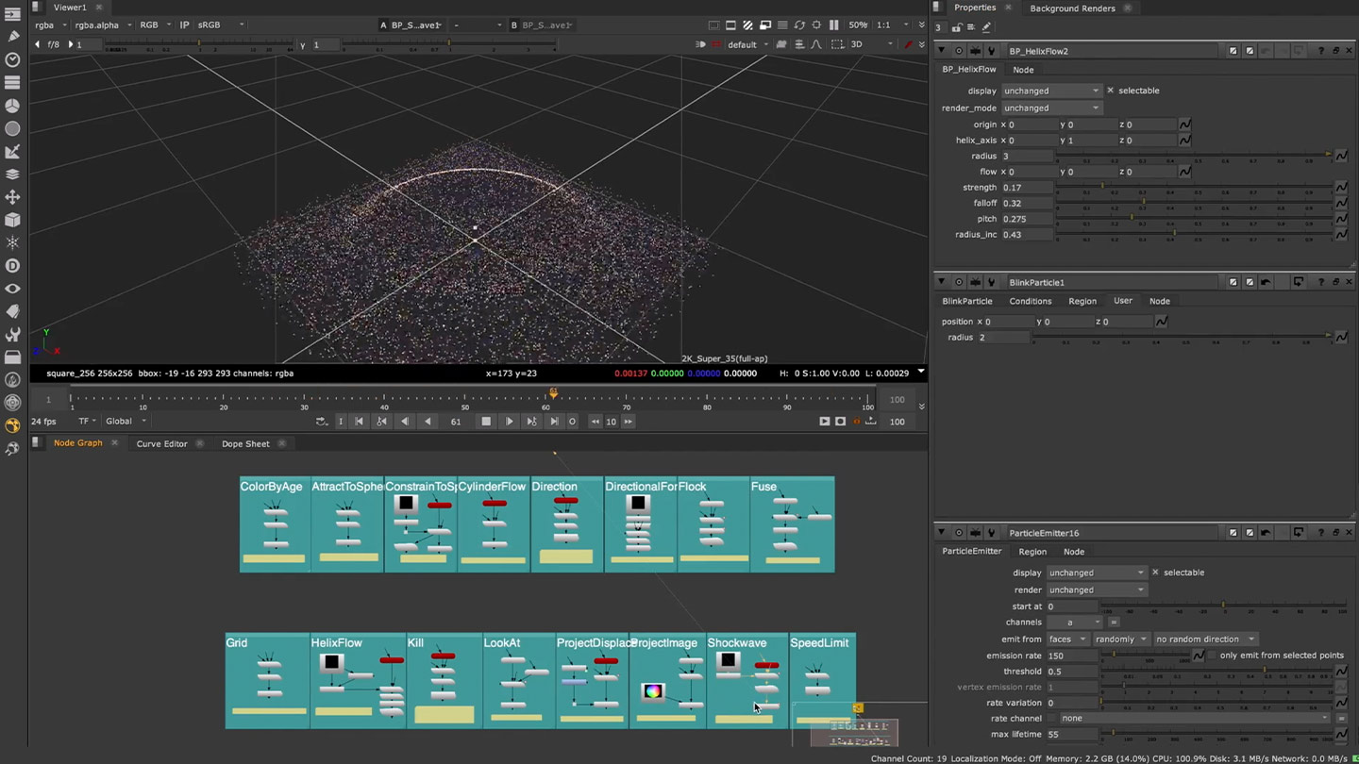1359x764 pixels.
Task: Click the help question mark on BlinkParticle1 panel
Action: coord(1320,282)
